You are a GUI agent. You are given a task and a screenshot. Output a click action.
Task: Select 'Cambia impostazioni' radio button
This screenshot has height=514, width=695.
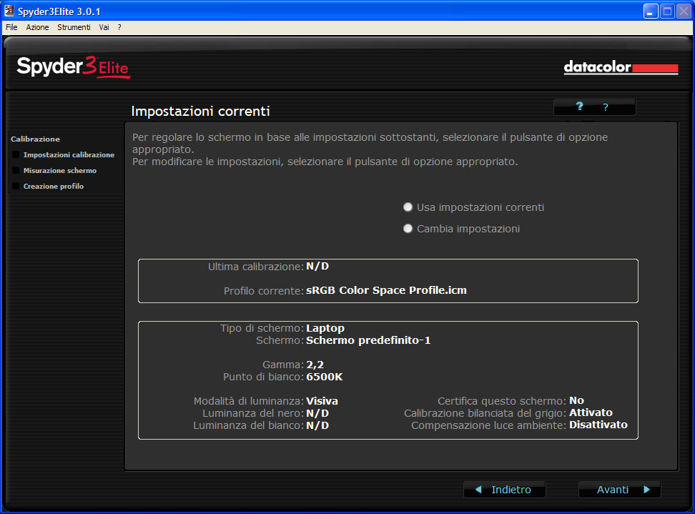pos(408,228)
